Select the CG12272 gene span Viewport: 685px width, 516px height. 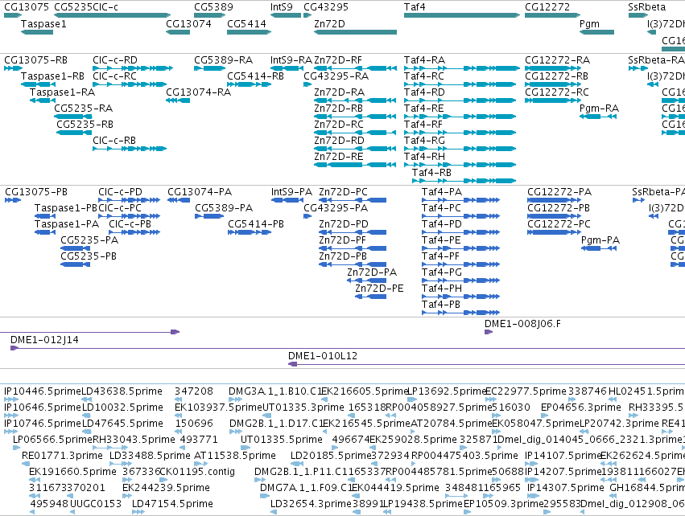(552, 15)
